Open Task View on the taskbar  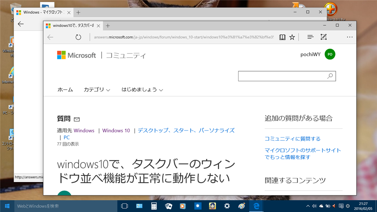point(124,206)
